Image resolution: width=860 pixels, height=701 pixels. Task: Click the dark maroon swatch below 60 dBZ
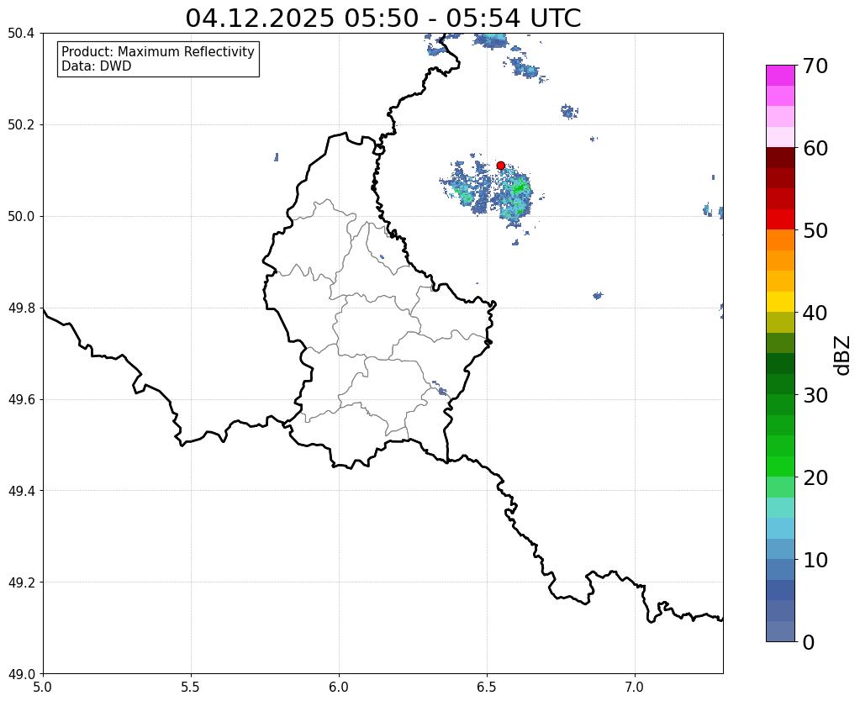click(780, 158)
